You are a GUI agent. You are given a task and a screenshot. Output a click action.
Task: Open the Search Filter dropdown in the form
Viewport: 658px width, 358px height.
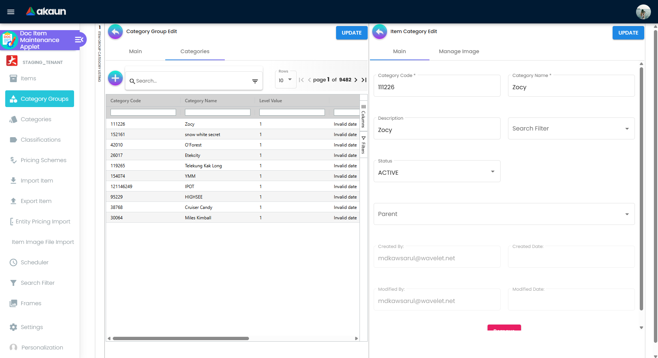coord(571,129)
